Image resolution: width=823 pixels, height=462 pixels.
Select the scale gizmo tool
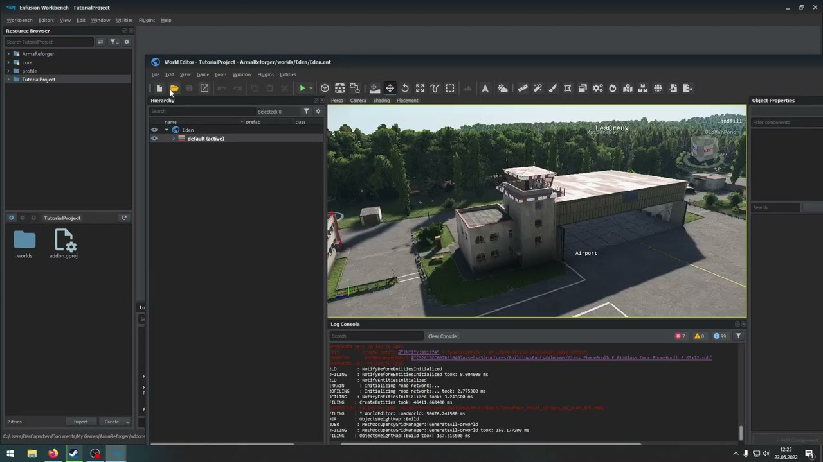click(x=420, y=89)
